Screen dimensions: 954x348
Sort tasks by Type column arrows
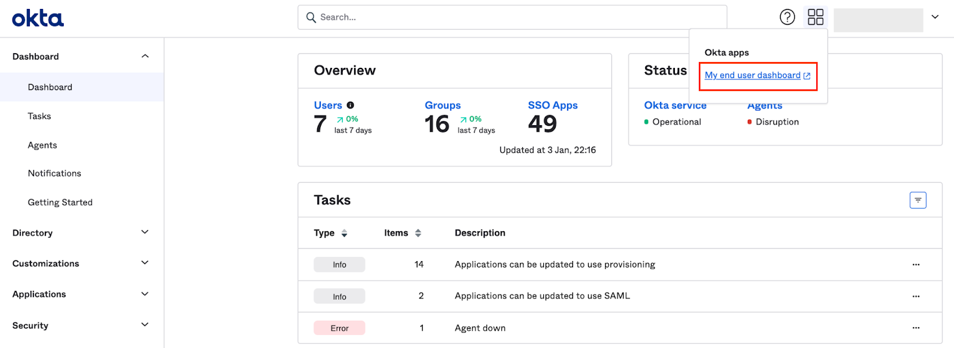pos(344,233)
